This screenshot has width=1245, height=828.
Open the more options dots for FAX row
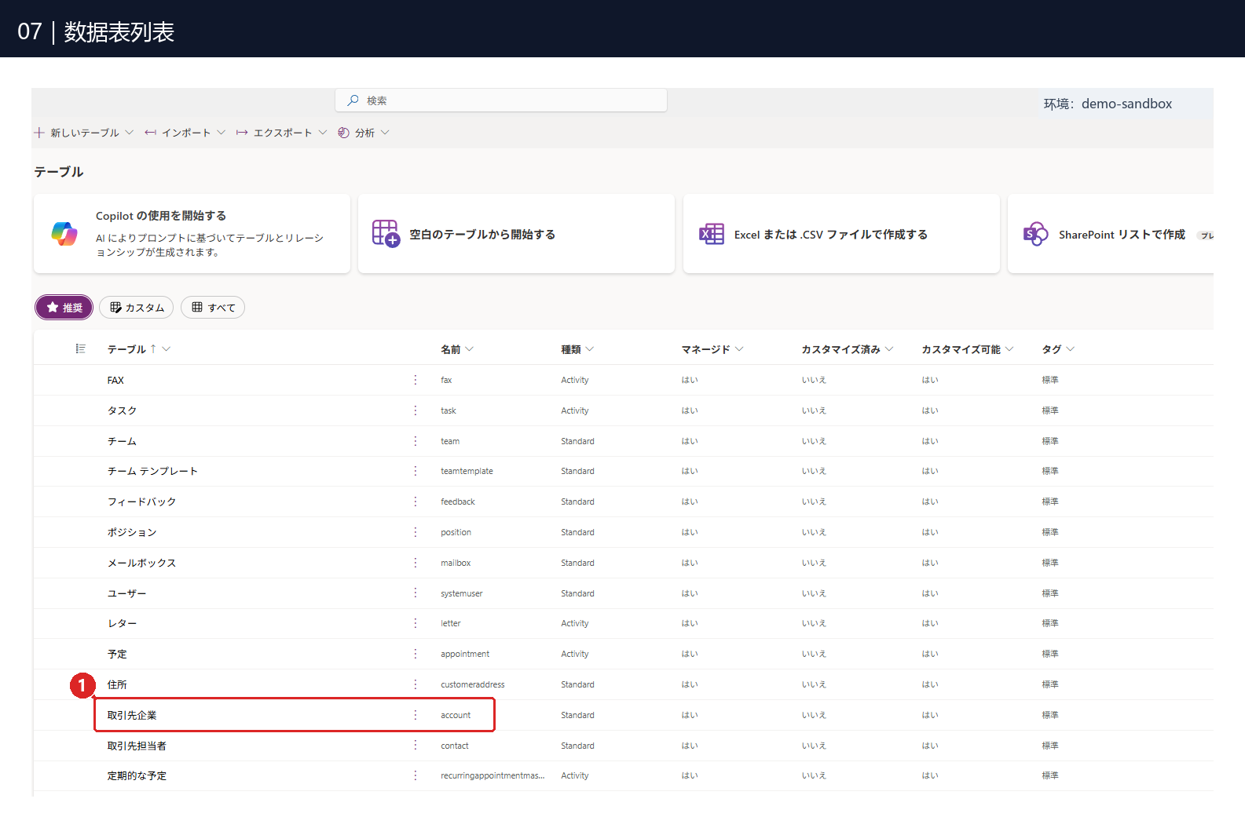click(x=416, y=380)
